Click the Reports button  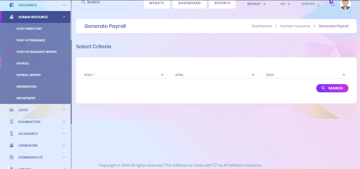point(222,4)
